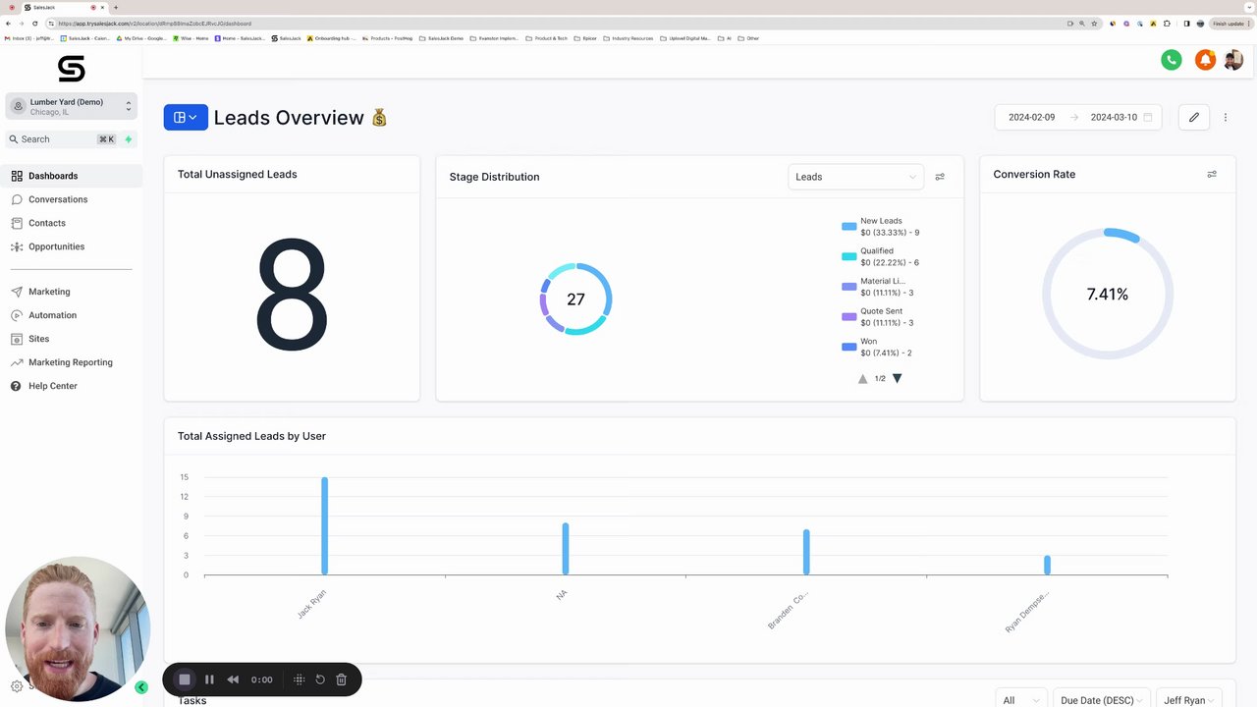Open the browser extensions puzzle icon
Image resolution: width=1257 pixels, height=707 pixels.
(1168, 24)
